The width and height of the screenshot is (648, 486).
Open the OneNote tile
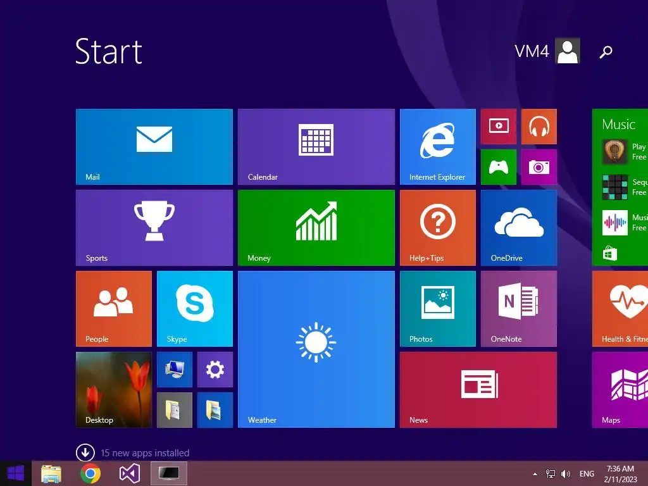point(519,309)
